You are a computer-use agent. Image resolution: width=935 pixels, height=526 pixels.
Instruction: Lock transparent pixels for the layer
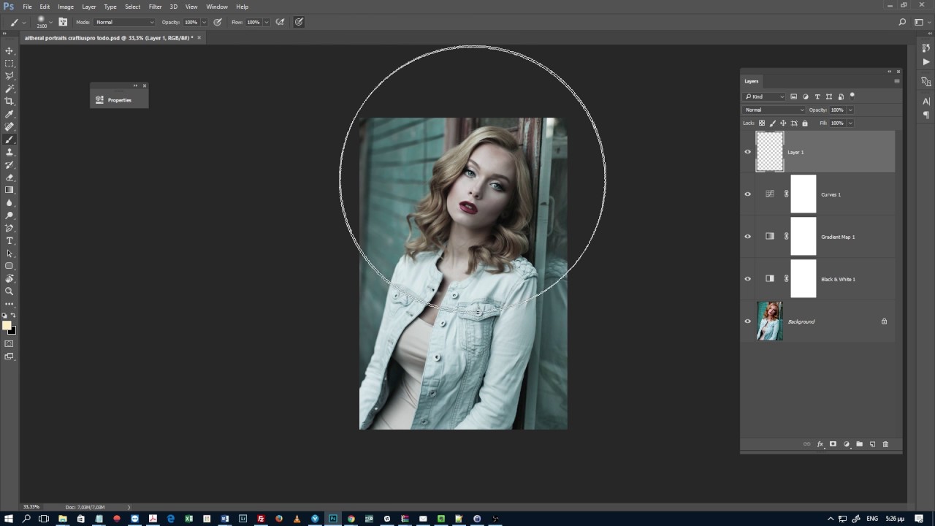762,123
